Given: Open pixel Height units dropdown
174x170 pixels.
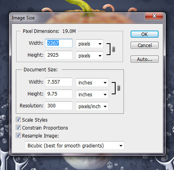Looking at the screenshot, I should coord(90,55).
